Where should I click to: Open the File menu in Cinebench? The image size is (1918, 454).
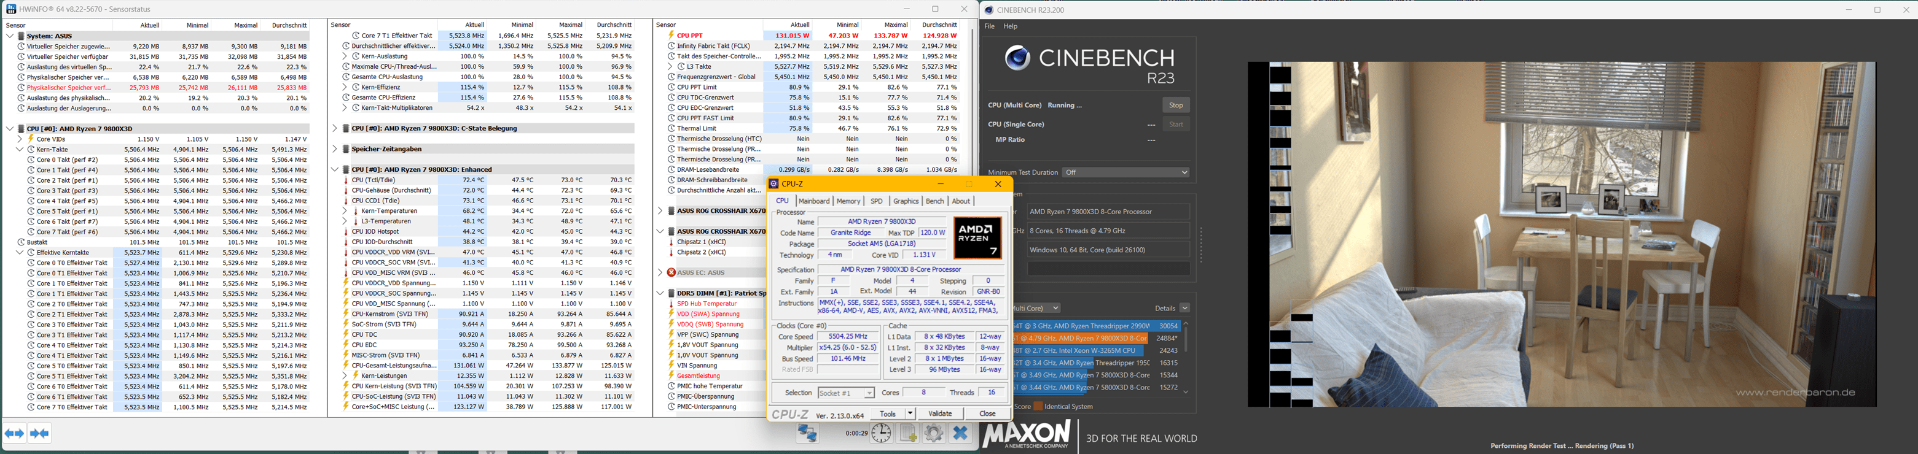click(x=990, y=27)
